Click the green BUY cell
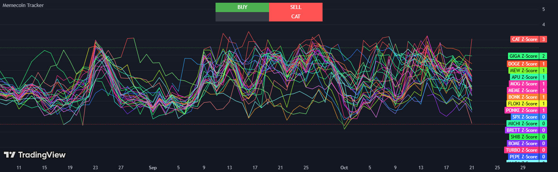This screenshot has width=558, height=172. pos(242,7)
